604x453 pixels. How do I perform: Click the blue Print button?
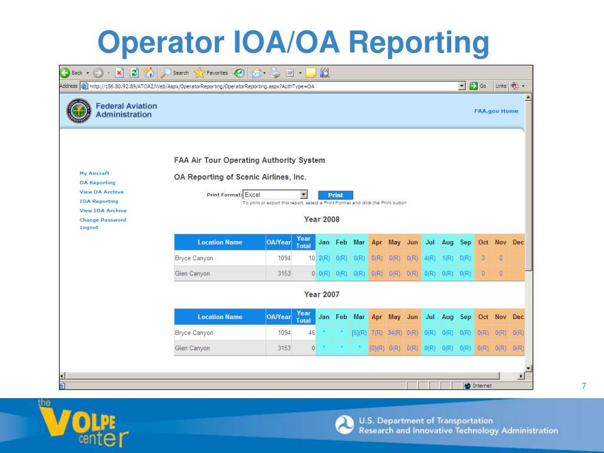coord(336,195)
